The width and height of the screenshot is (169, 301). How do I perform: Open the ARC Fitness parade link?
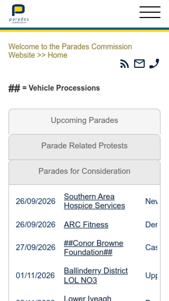click(86, 225)
